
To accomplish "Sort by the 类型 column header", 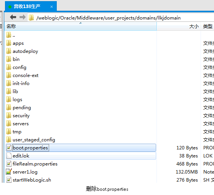I will pyautogui.click(x=207, y=26).
